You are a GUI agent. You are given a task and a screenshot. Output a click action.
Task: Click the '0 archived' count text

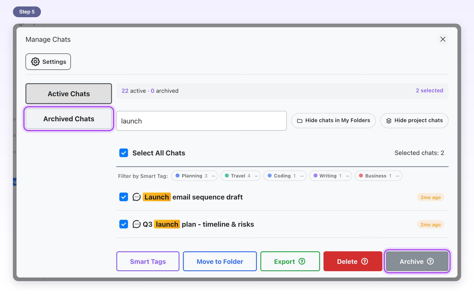[x=165, y=91]
